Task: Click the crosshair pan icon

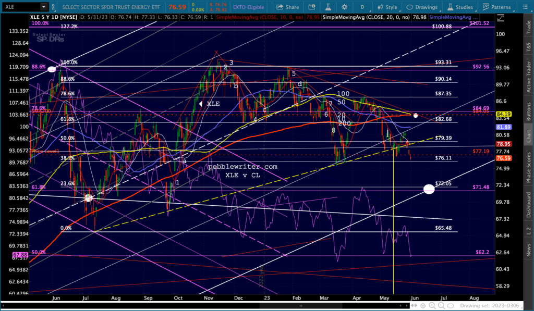Action: pyautogui.click(x=422, y=306)
